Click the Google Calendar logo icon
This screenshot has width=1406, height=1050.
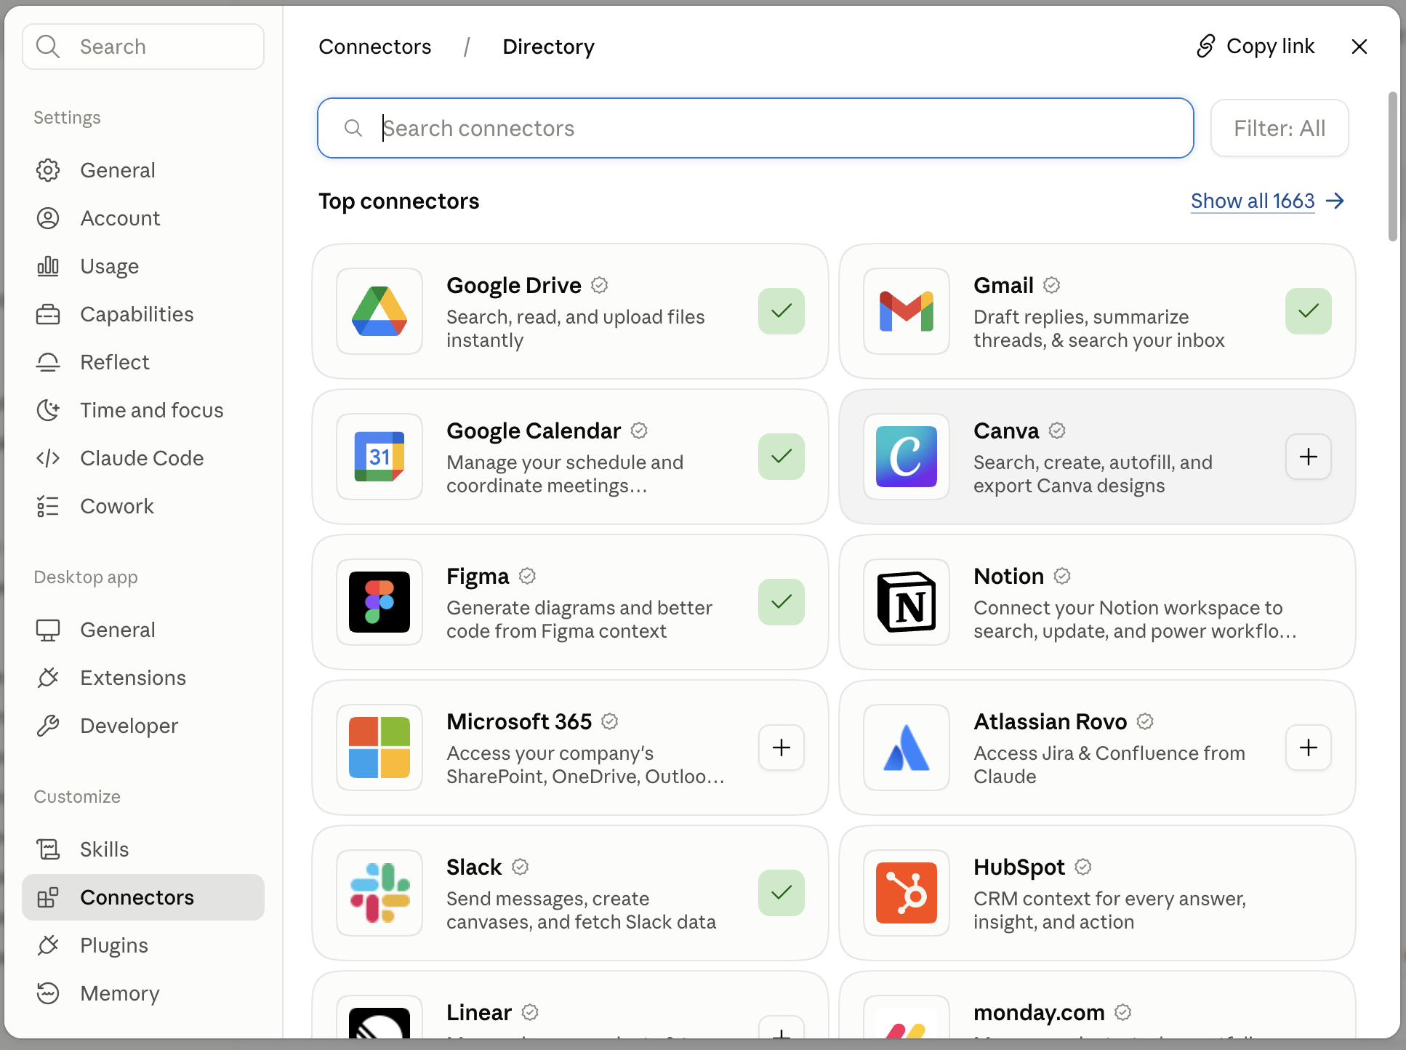click(x=379, y=457)
